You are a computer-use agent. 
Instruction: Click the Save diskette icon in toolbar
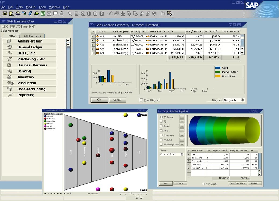(x=5, y=13)
